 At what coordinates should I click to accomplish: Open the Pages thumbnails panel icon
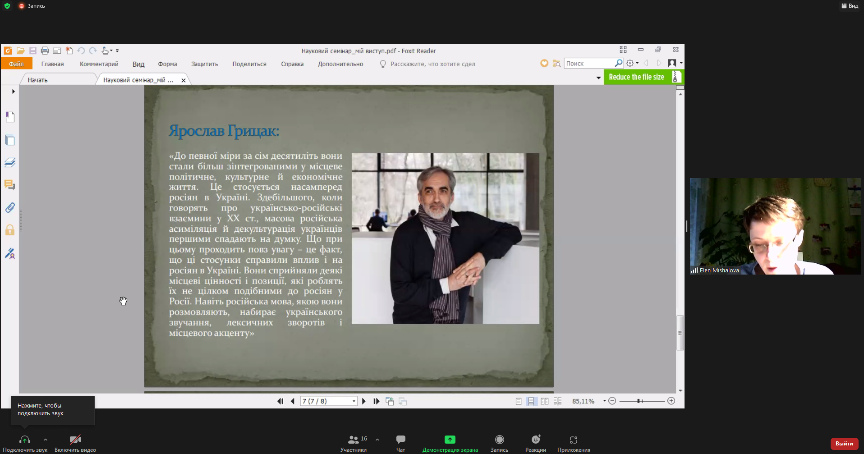click(10, 140)
